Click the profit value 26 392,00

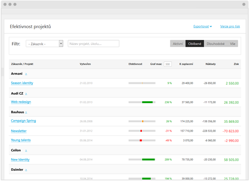point(231,103)
